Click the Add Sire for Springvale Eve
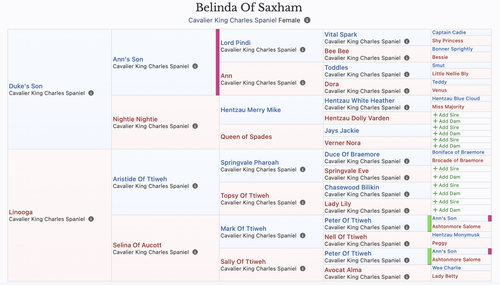 pyautogui.click(x=446, y=169)
